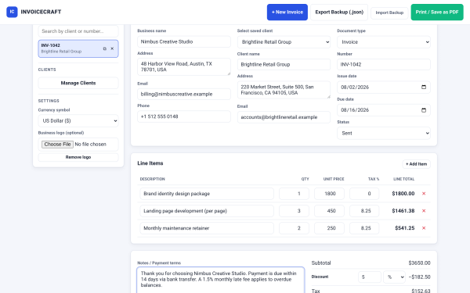Remove Landing page development line item

tap(424, 211)
